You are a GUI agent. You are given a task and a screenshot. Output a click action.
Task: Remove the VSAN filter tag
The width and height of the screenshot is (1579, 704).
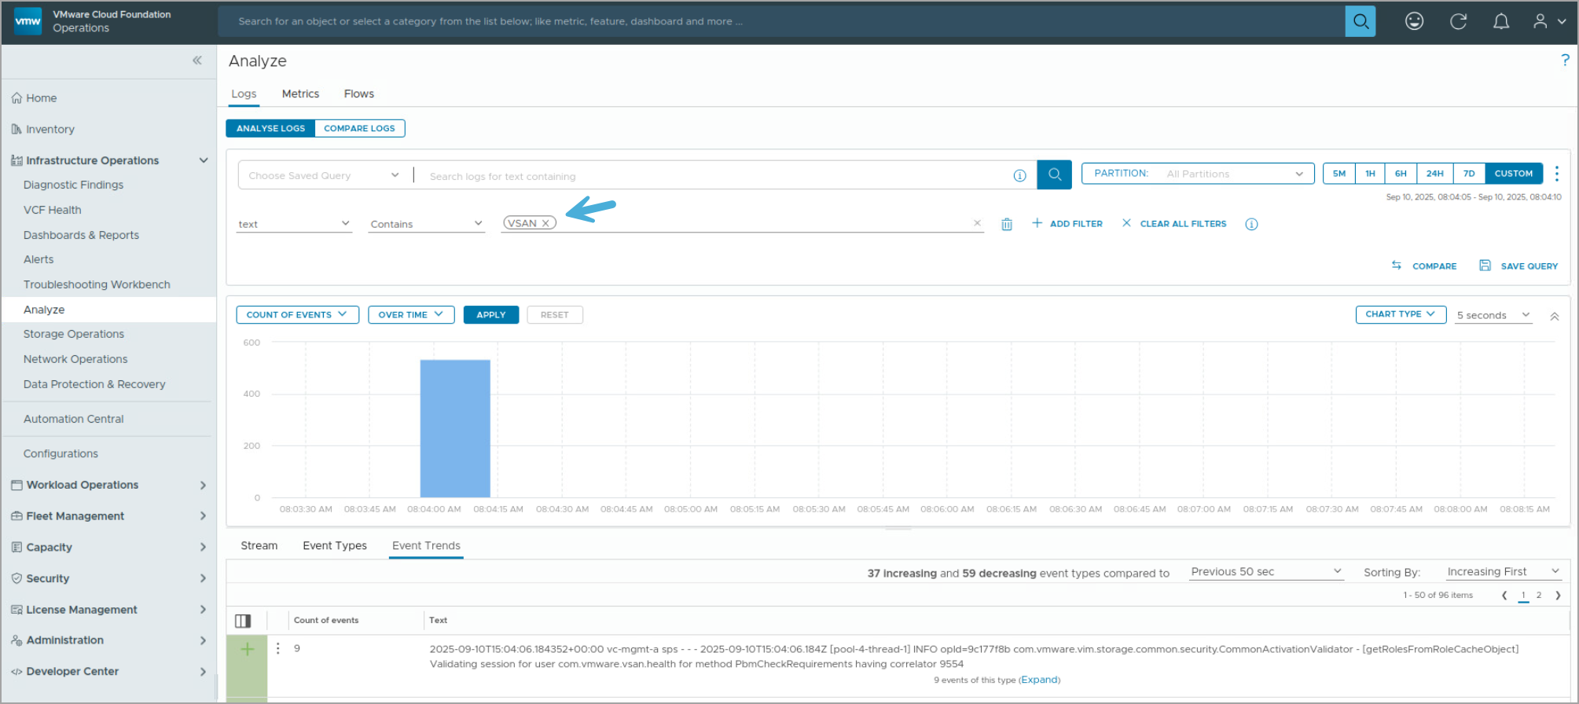tap(545, 223)
